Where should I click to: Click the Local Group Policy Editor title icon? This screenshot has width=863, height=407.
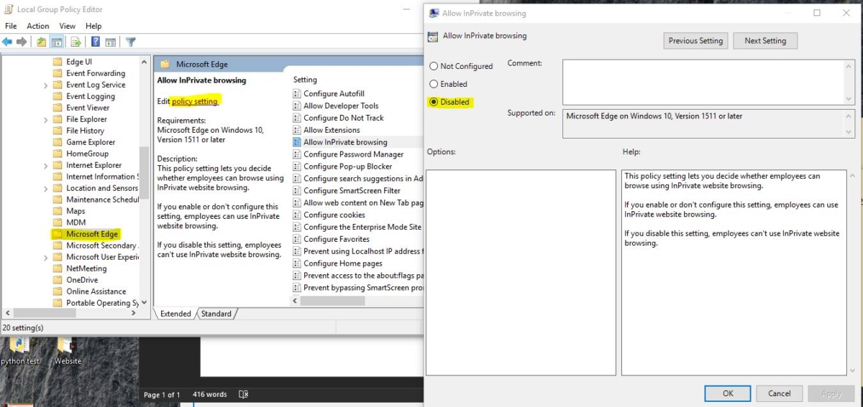click(x=8, y=9)
